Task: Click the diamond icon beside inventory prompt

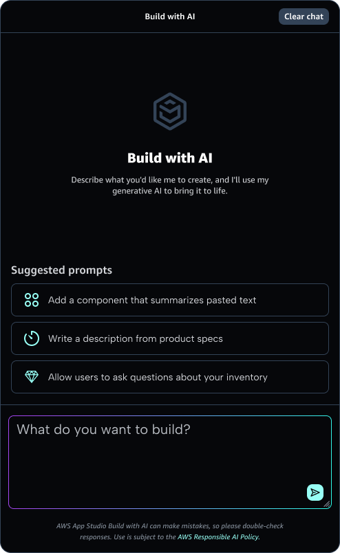Action: point(32,377)
